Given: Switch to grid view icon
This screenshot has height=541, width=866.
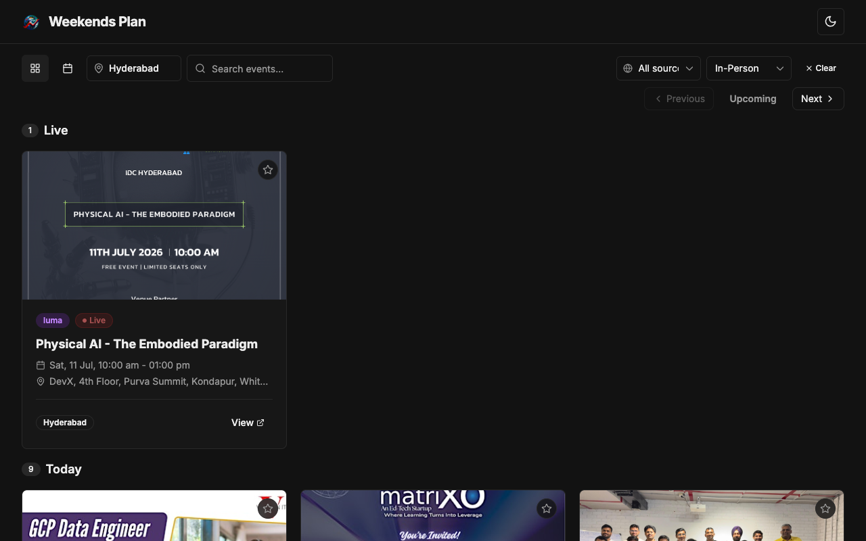Looking at the screenshot, I should (x=35, y=68).
